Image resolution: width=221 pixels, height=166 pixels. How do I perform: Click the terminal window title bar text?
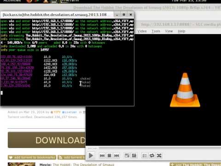pyautogui.click(x=55, y=15)
